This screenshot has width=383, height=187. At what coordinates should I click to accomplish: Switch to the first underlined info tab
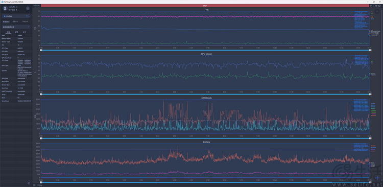(x=9, y=32)
